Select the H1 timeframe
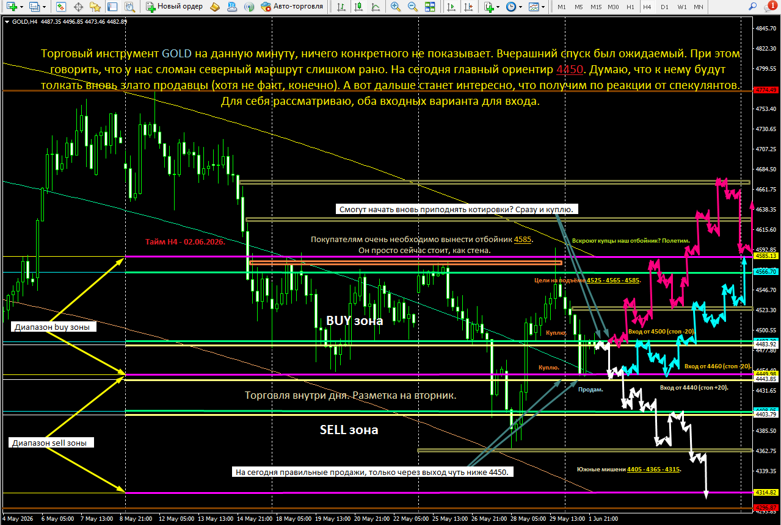The image size is (781, 525). [x=630, y=7]
